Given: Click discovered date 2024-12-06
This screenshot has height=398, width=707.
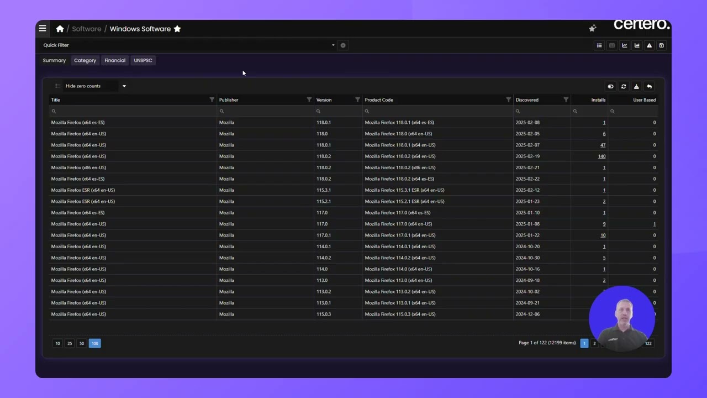Looking at the screenshot, I should click(x=527, y=314).
